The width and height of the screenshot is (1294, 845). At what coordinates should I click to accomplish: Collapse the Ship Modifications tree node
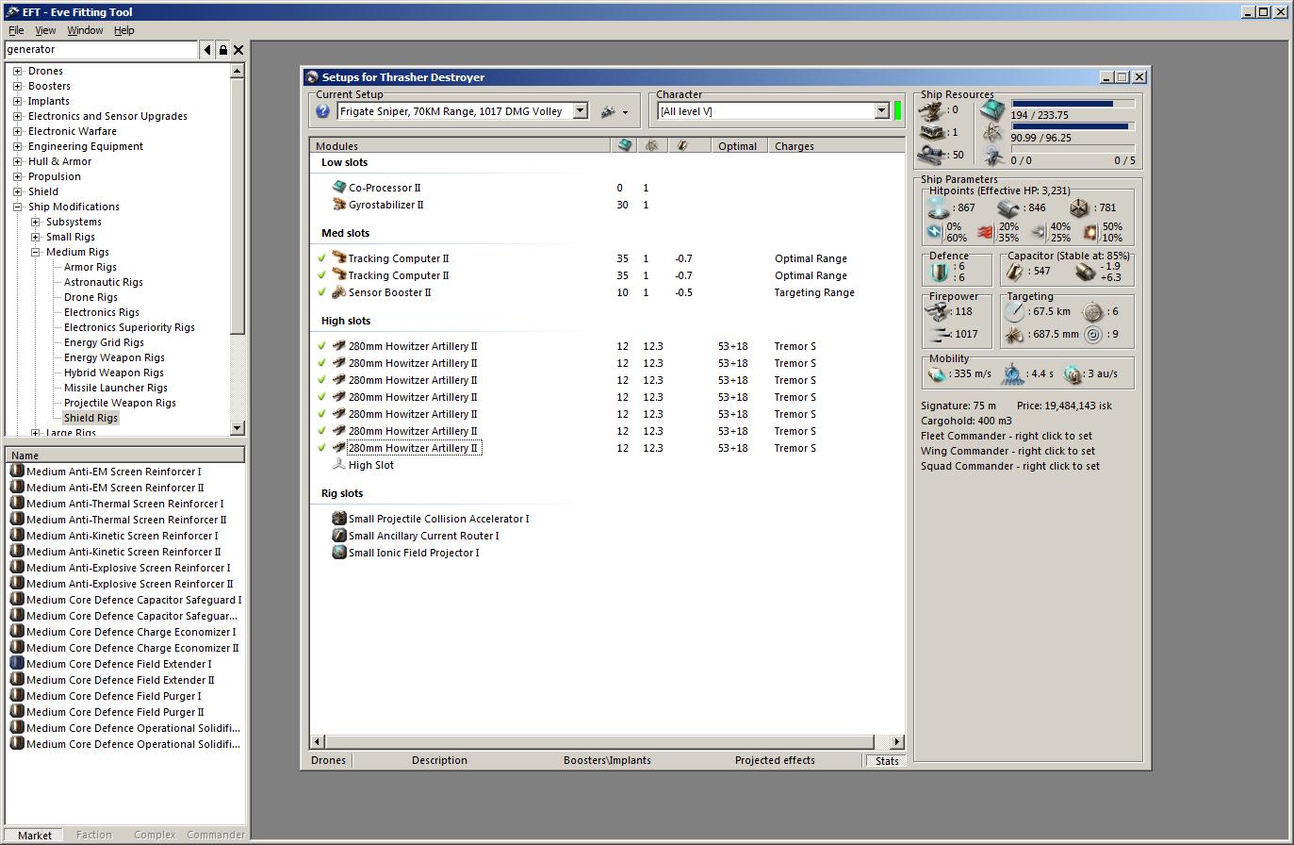[17, 207]
